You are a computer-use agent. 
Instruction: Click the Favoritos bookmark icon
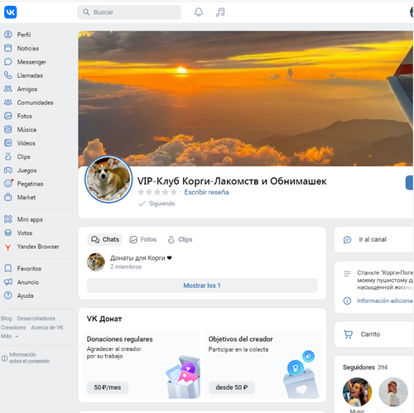click(8, 268)
